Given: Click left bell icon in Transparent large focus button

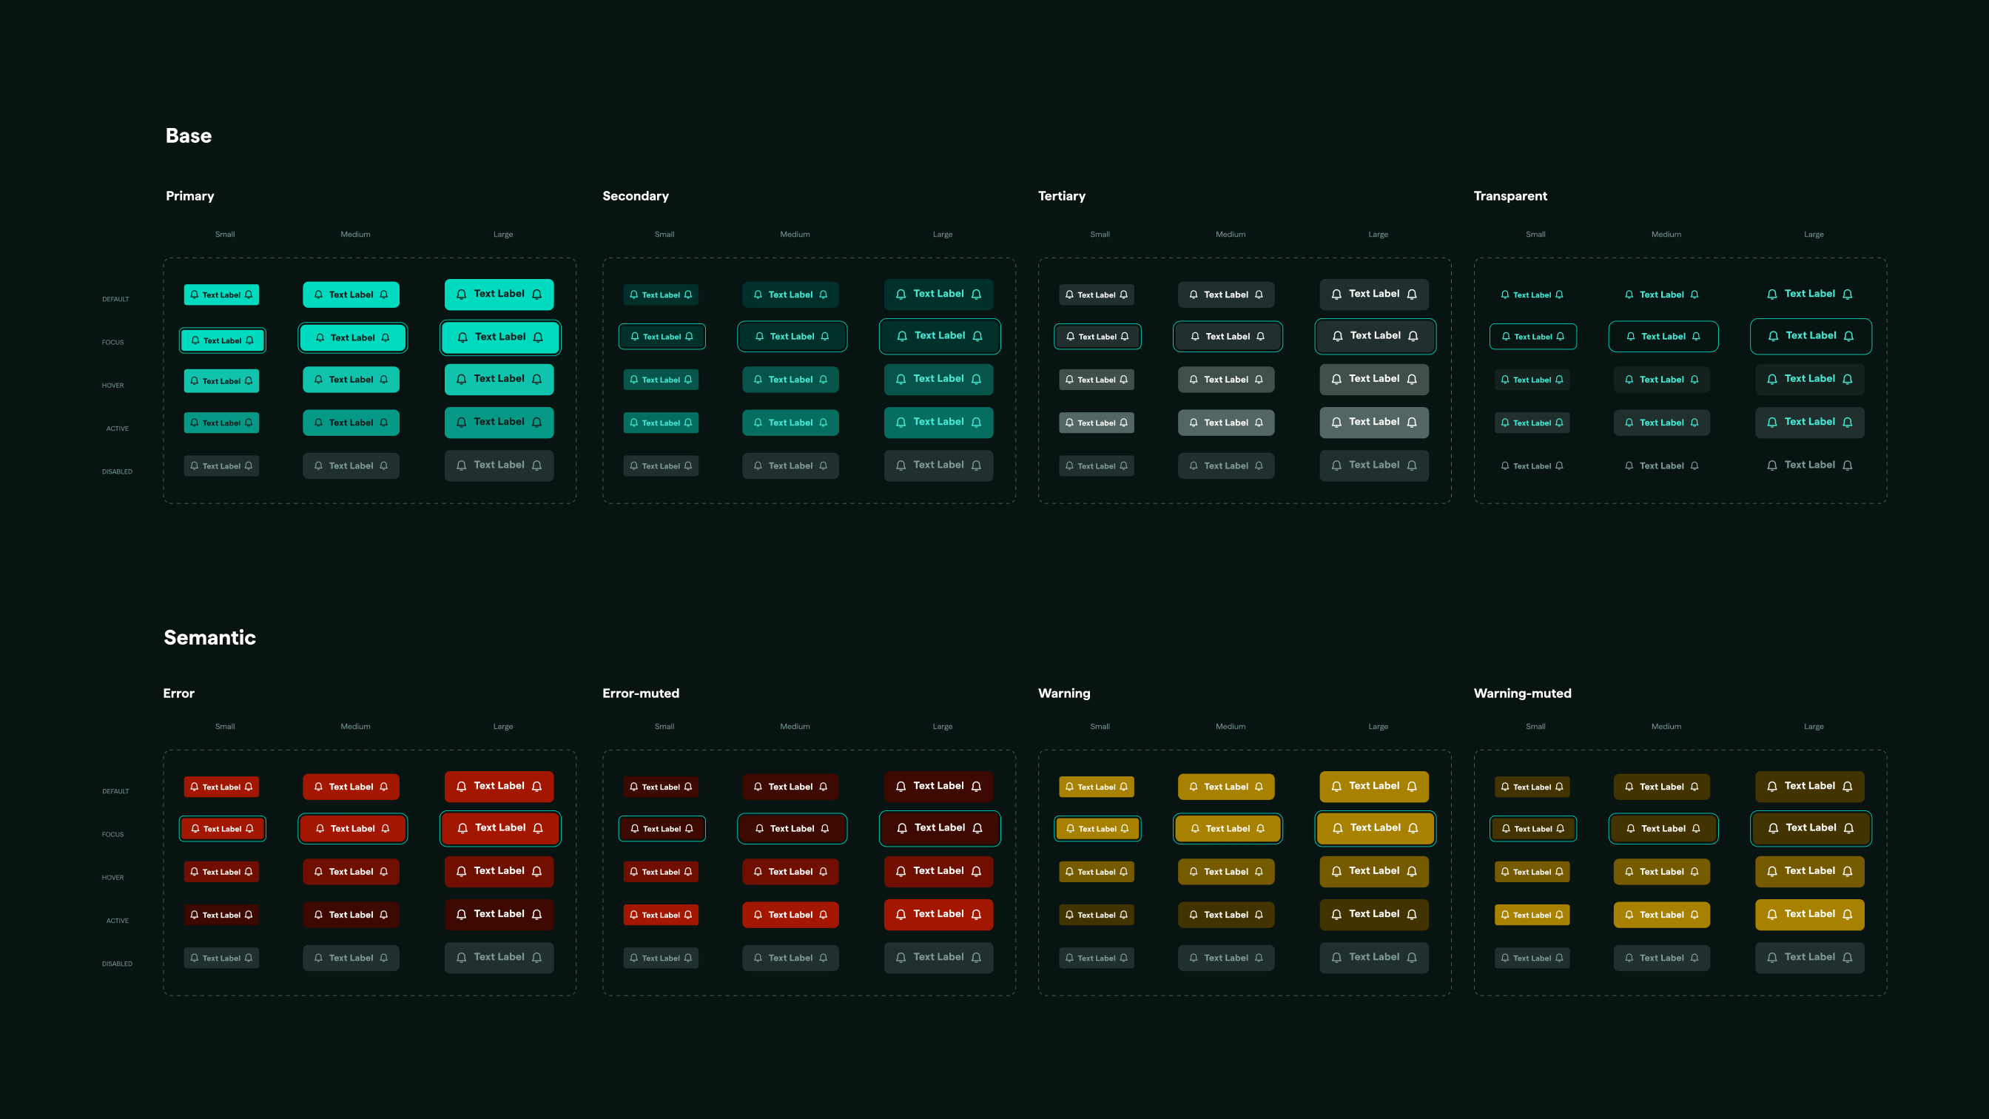Looking at the screenshot, I should tap(1773, 336).
